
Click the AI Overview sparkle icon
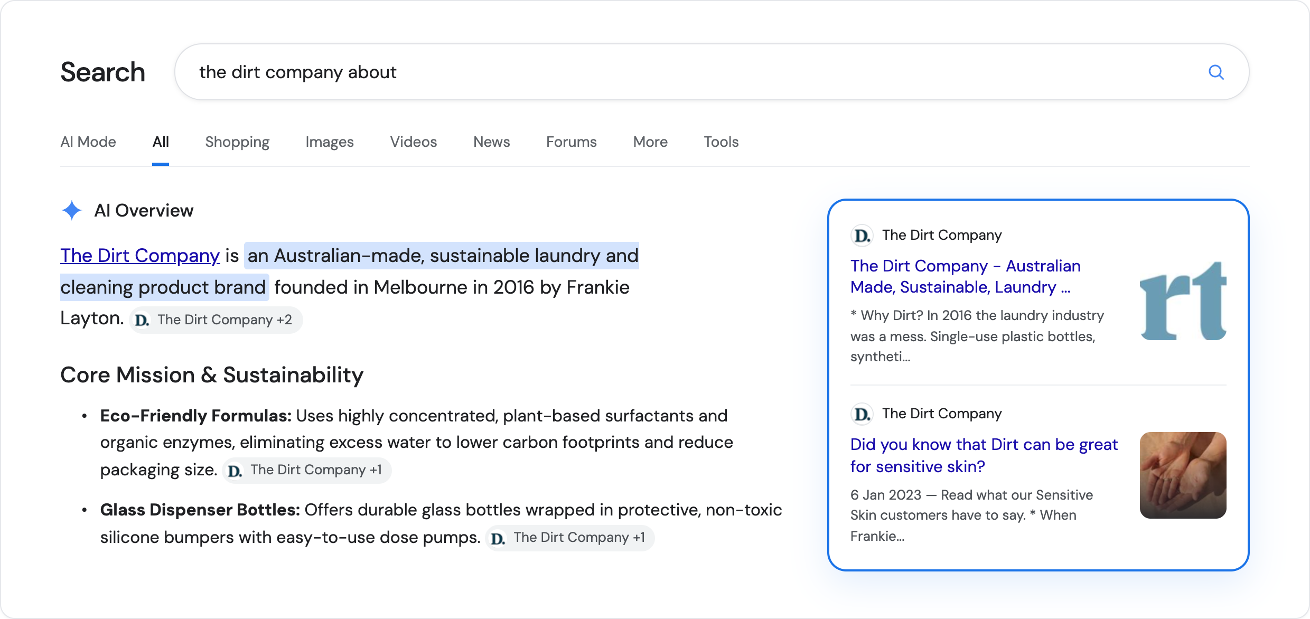point(72,210)
